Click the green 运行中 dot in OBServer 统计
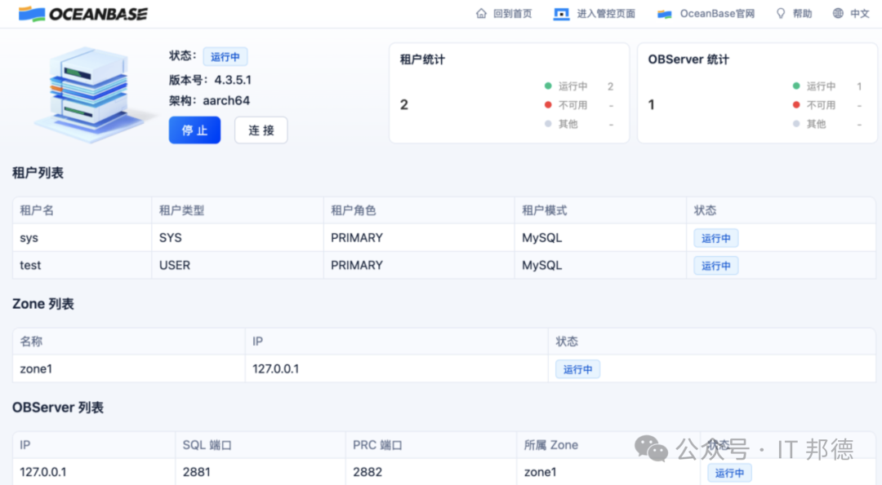 pyautogui.click(x=796, y=86)
